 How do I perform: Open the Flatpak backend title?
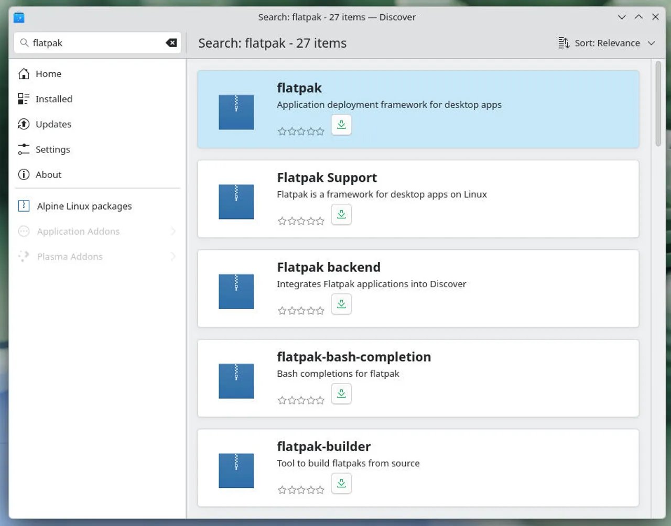[329, 267]
